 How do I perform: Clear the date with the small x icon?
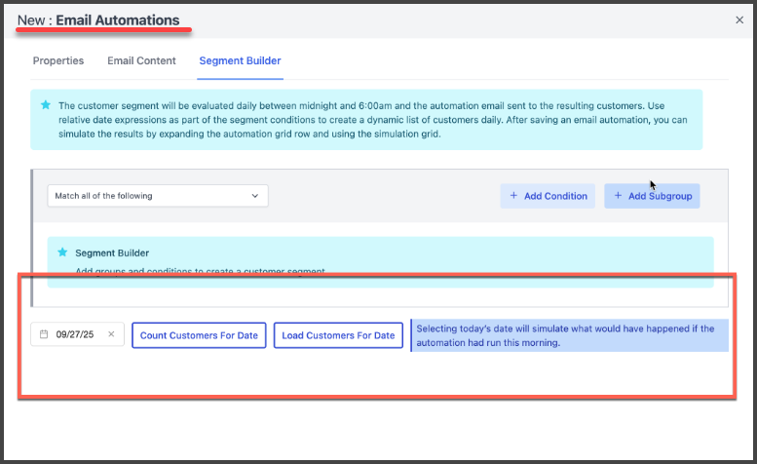click(111, 335)
